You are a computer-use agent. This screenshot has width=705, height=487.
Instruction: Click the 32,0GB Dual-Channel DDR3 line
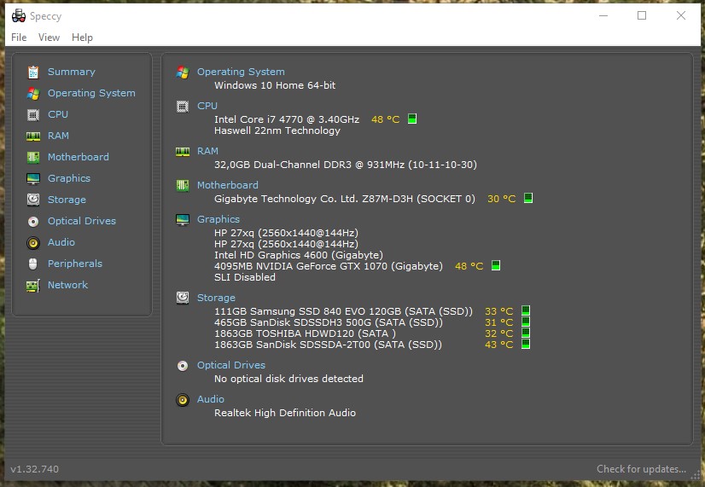click(346, 165)
